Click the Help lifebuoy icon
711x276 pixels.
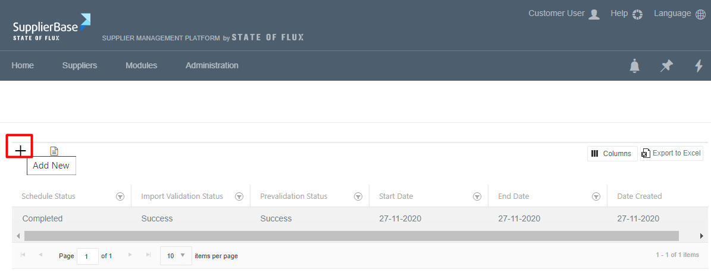tap(637, 14)
